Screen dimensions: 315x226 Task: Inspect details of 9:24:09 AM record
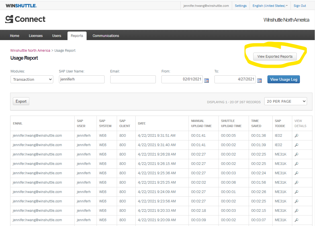pos(296,192)
